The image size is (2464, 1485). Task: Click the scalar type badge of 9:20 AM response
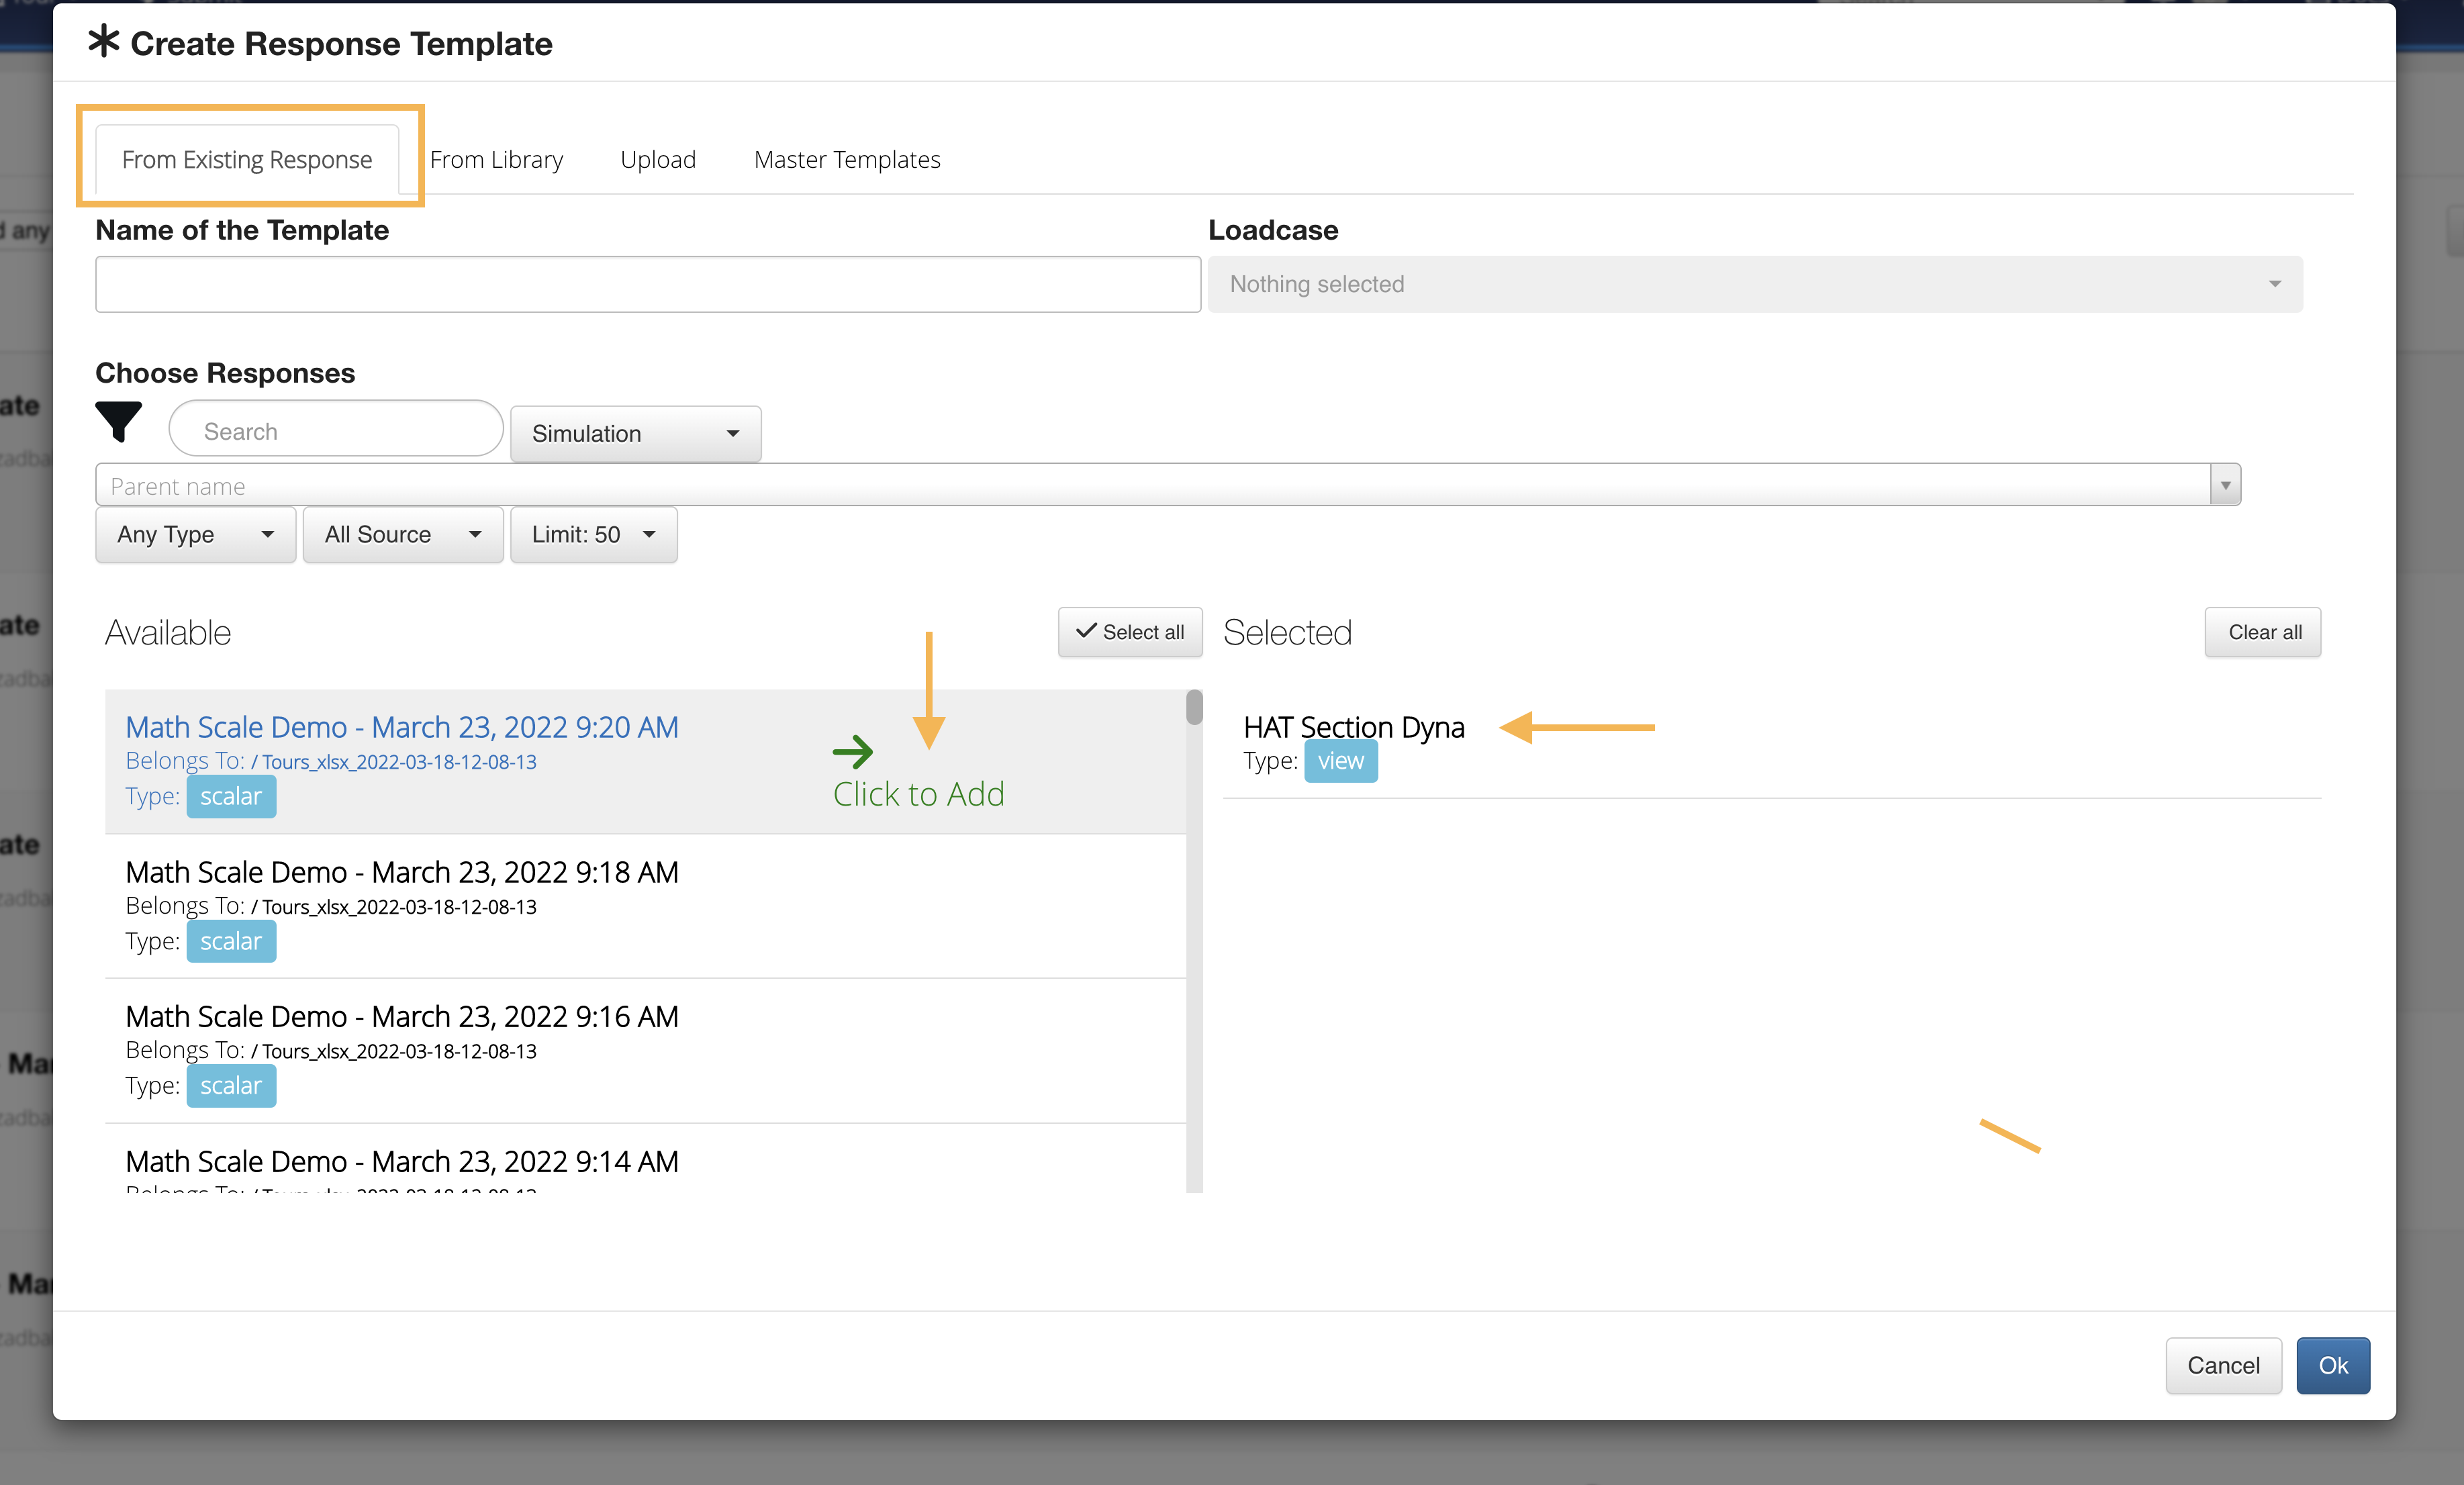click(x=230, y=796)
